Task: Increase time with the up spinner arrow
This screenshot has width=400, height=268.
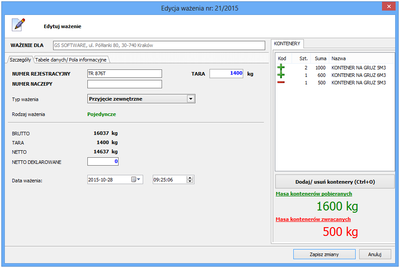Action: pos(190,177)
